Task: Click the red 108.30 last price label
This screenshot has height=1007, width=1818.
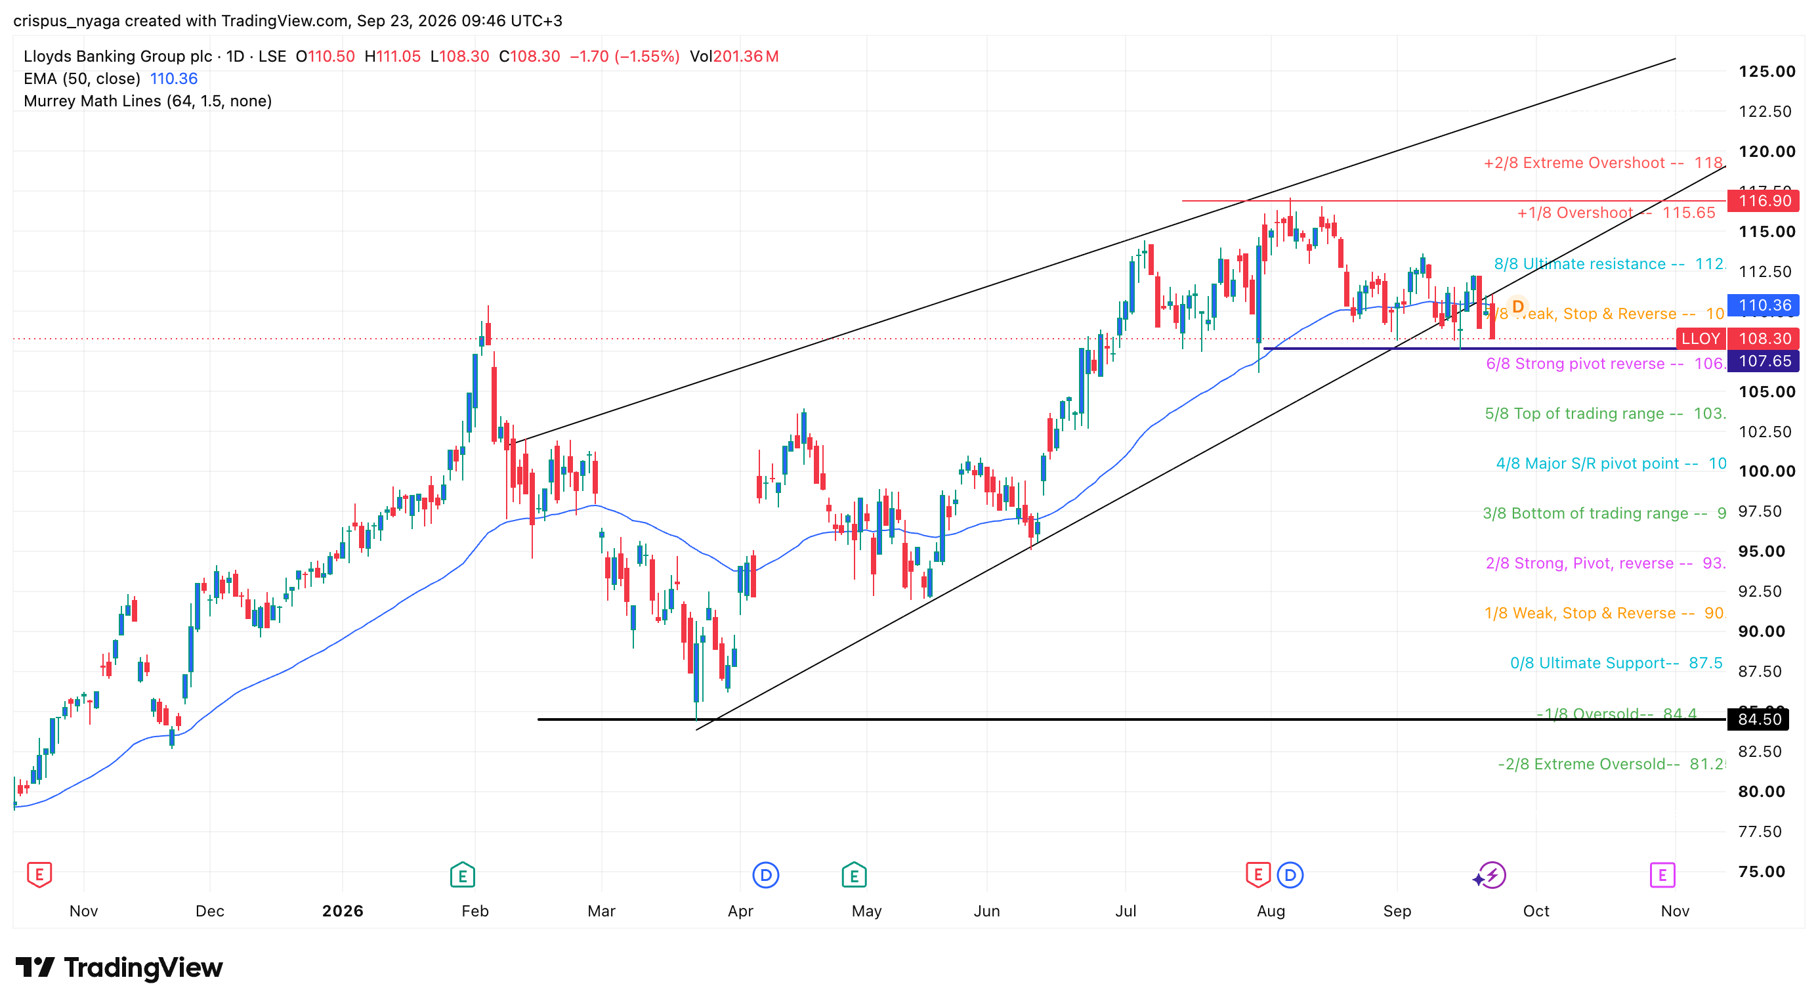Action: click(1764, 339)
